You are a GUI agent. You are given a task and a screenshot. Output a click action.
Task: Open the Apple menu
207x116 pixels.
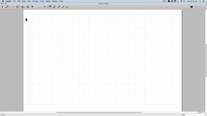[x=3, y=1]
